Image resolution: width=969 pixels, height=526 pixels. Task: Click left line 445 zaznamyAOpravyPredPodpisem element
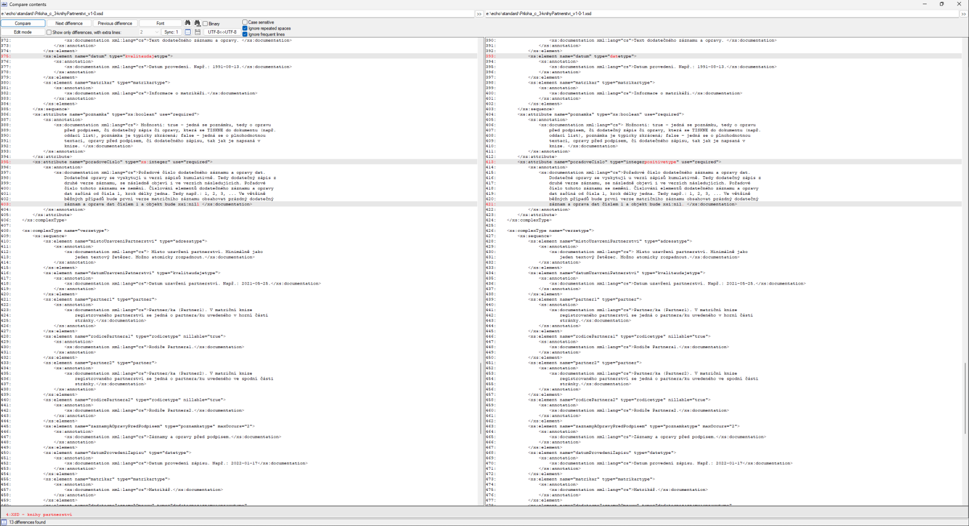click(x=149, y=427)
